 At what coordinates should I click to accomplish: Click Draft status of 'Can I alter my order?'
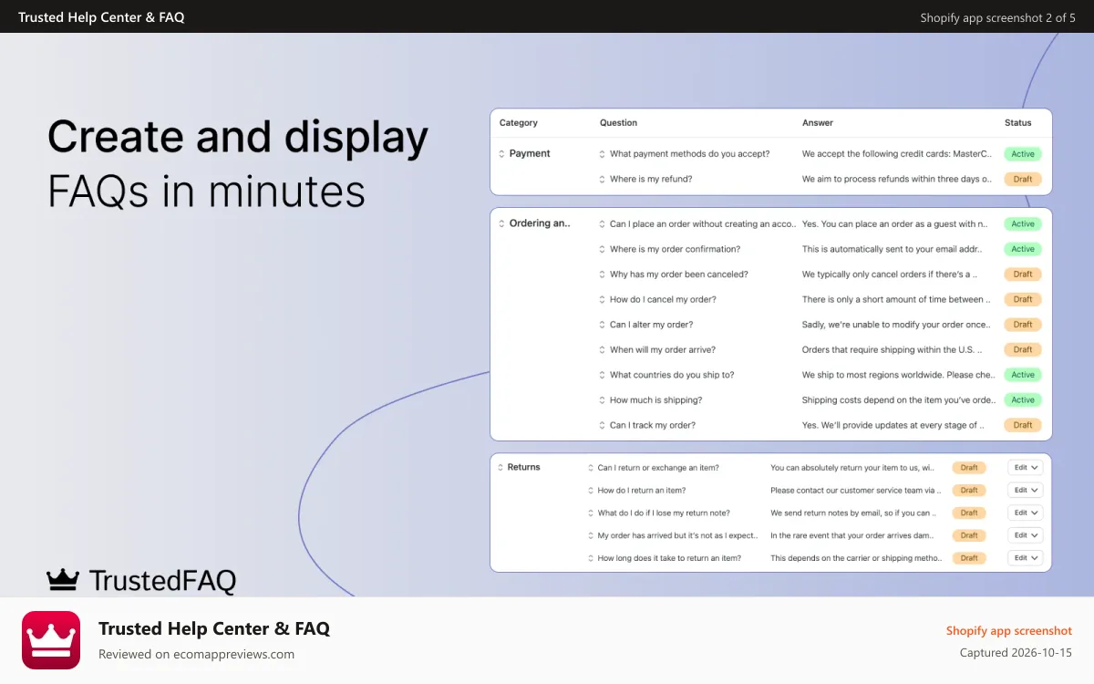[x=1023, y=325]
